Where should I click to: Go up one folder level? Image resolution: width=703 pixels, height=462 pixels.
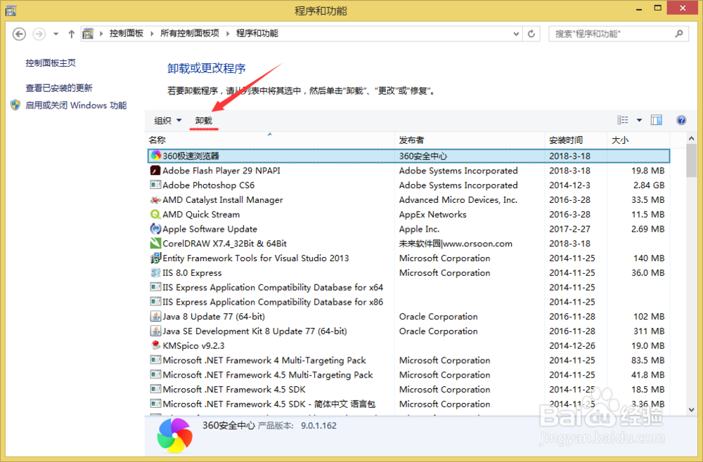pos(71,34)
